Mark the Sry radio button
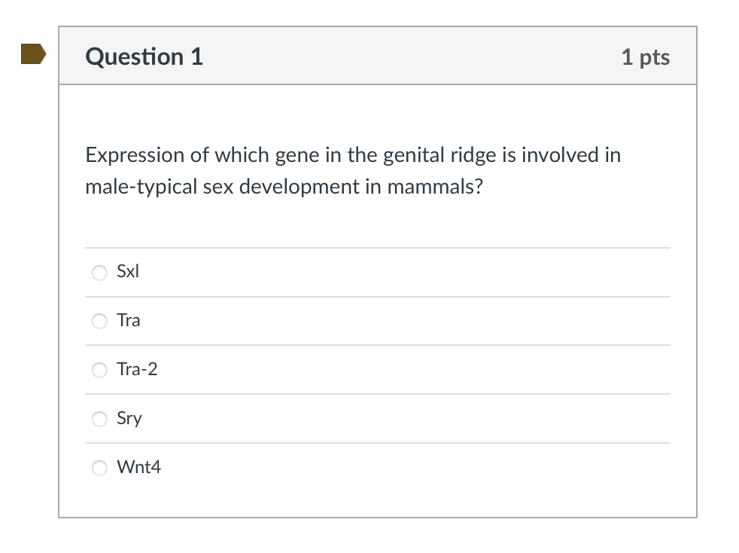739x553 pixels. [99, 419]
